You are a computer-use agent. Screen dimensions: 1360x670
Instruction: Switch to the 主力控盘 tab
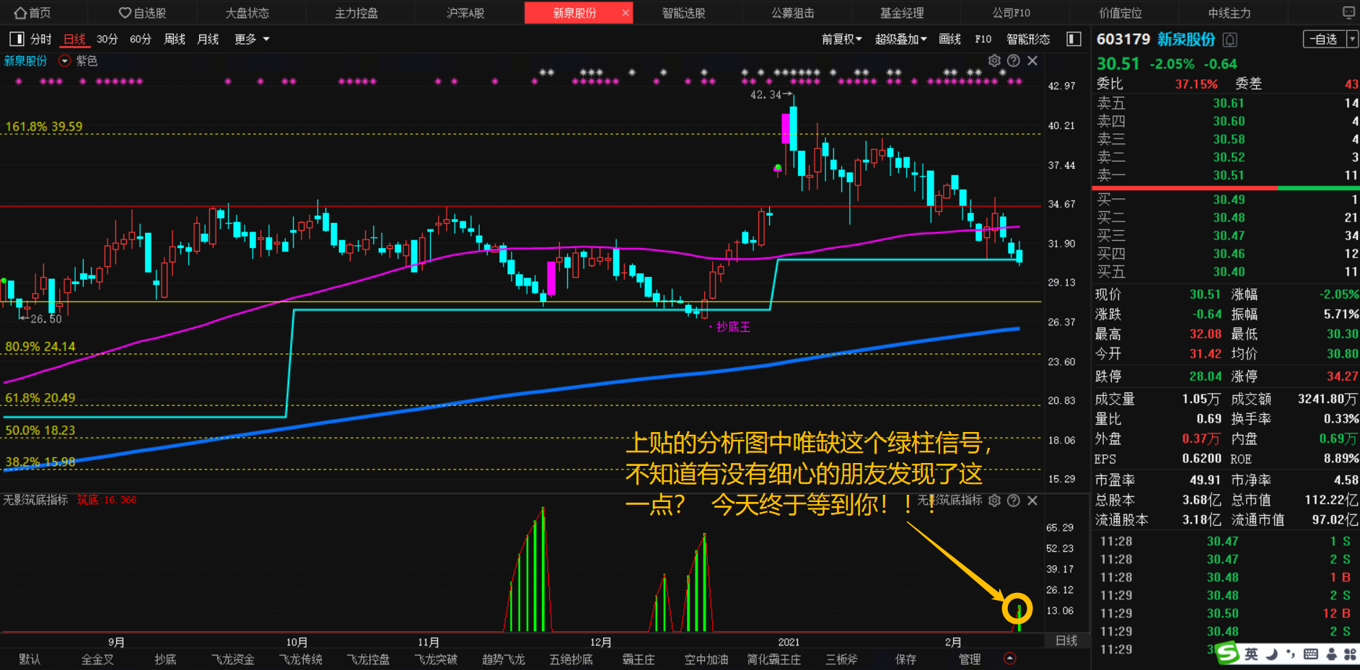tap(356, 13)
